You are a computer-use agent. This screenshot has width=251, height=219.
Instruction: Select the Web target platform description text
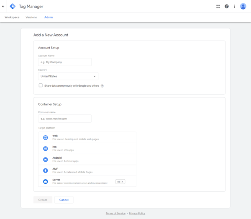coord(76,139)
